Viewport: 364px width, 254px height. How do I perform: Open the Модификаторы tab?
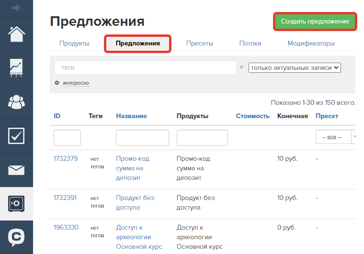(311, 44)
